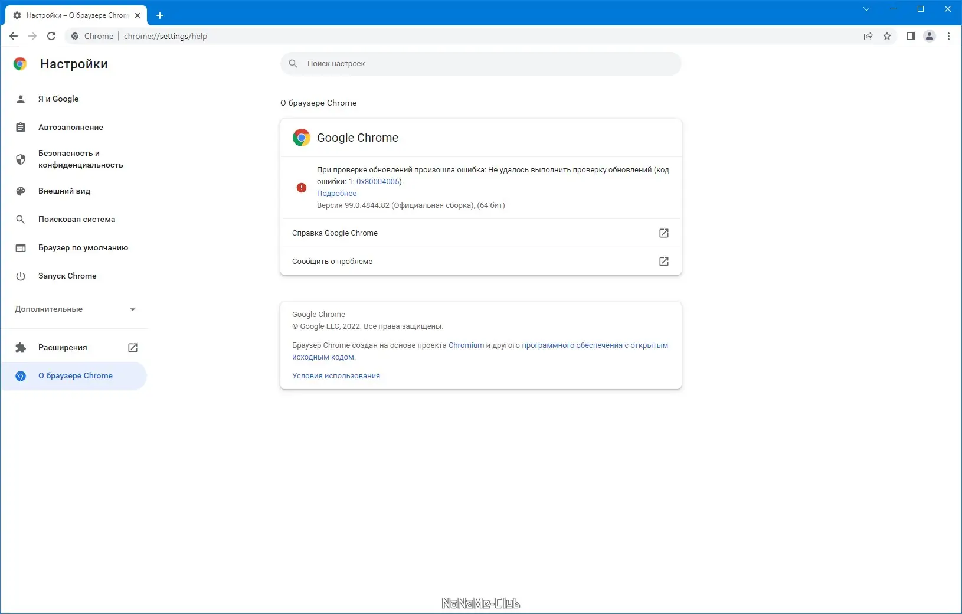Click the Версия 99.0.4844.82 version text
The height and width of the screenshot is (614, 962).
411,205
